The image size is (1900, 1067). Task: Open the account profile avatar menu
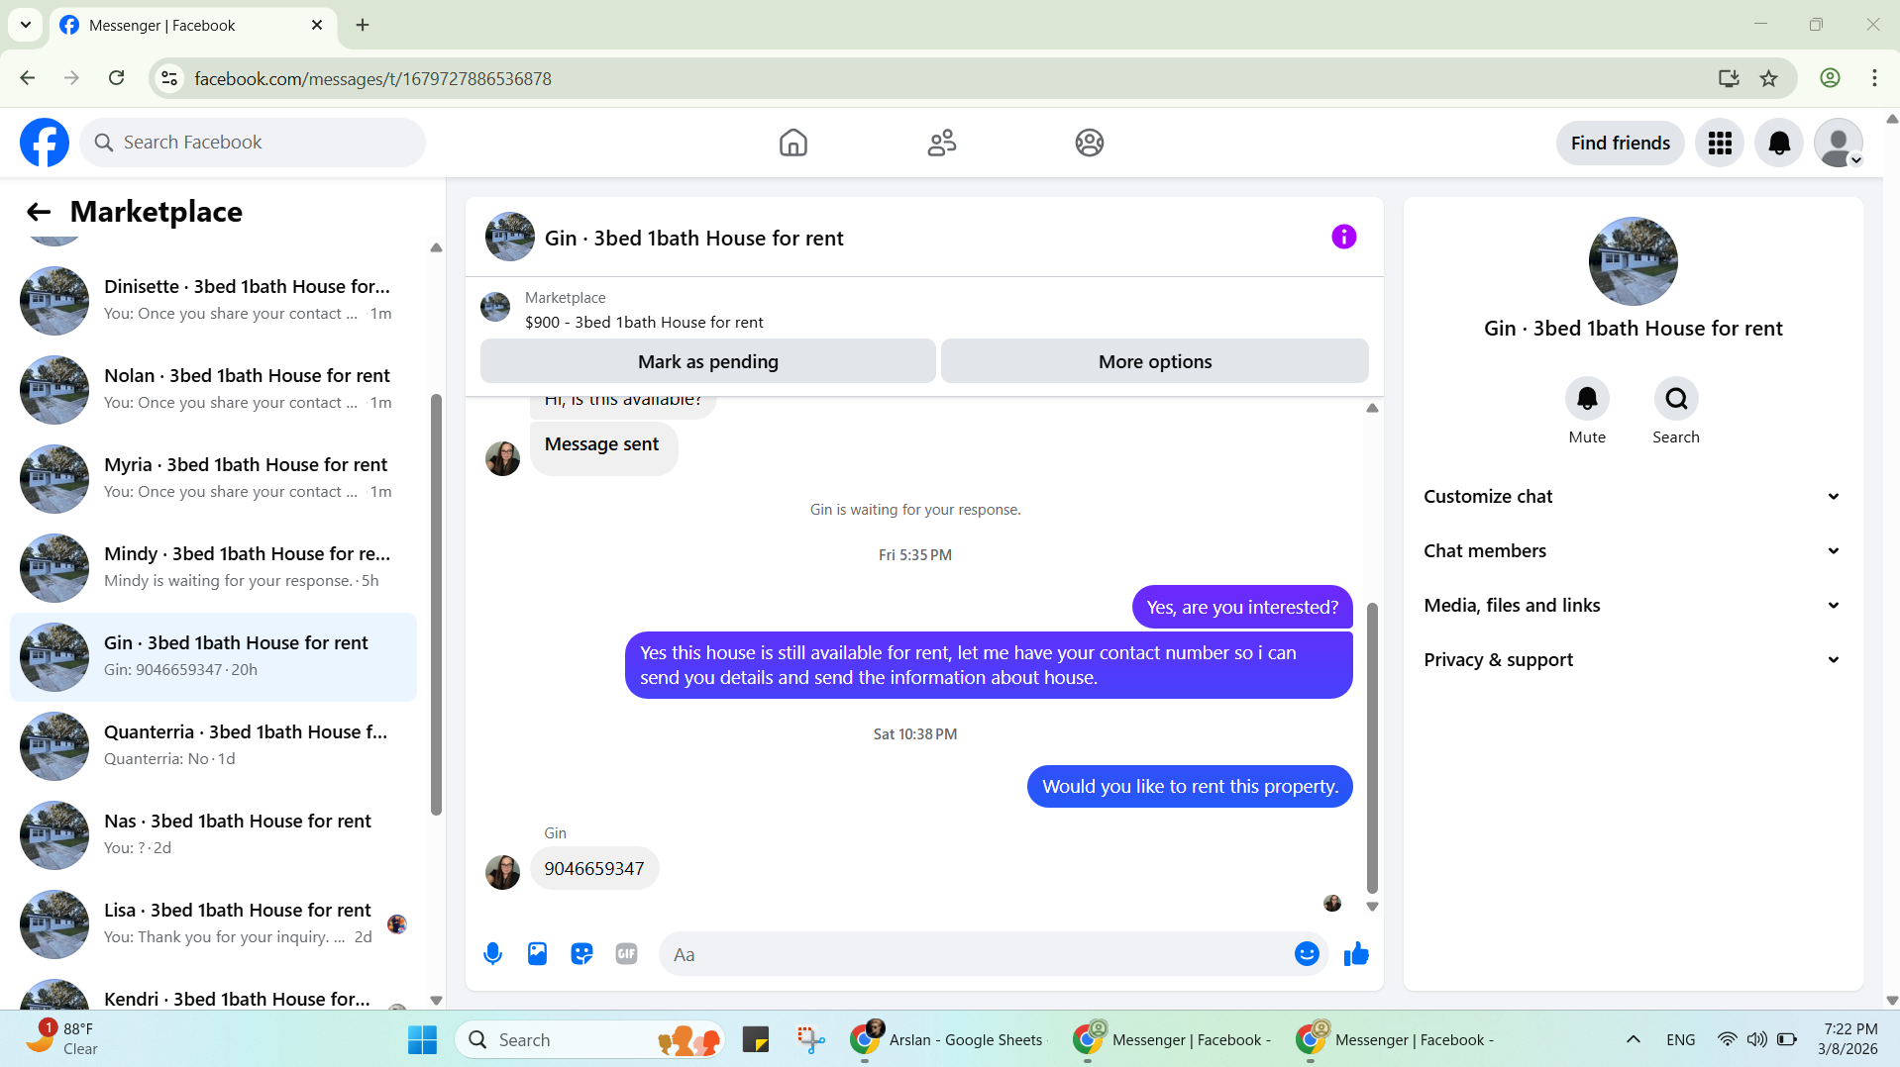[x=1839, y=144]
